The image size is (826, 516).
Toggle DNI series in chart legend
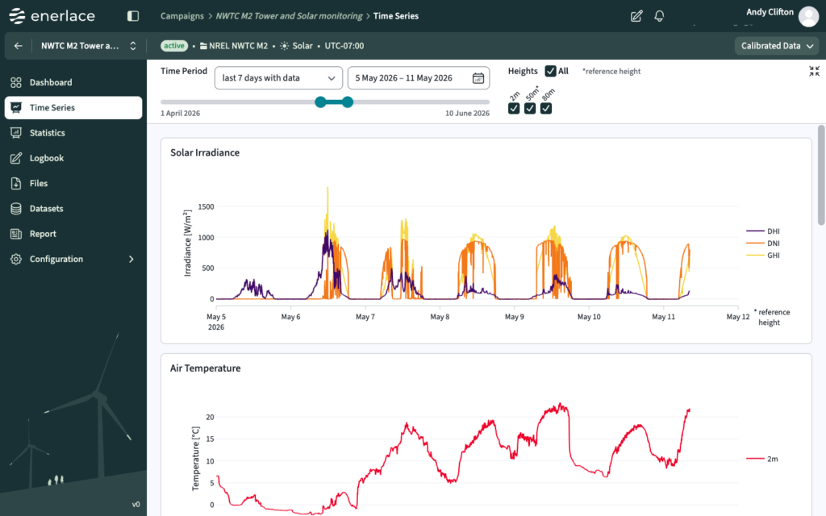pyautogui.click(x=763, y=243)
